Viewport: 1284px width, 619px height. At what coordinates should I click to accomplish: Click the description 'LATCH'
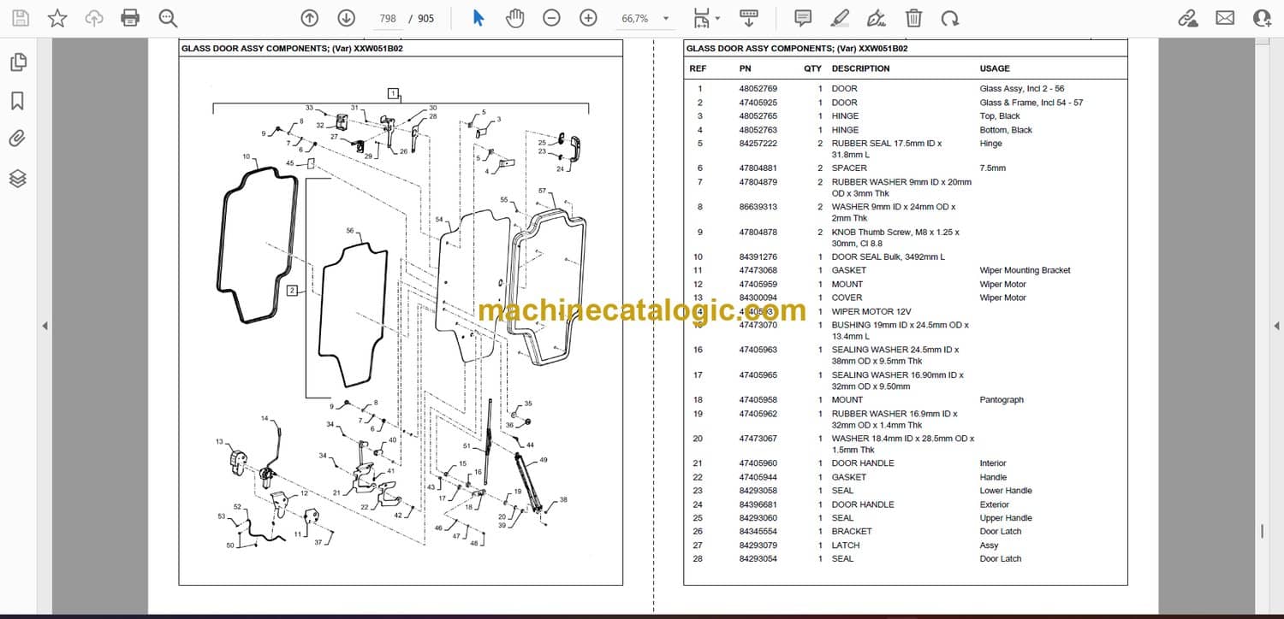point(846,545)
